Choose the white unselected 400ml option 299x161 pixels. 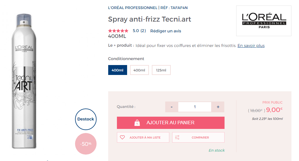[139, 70]
